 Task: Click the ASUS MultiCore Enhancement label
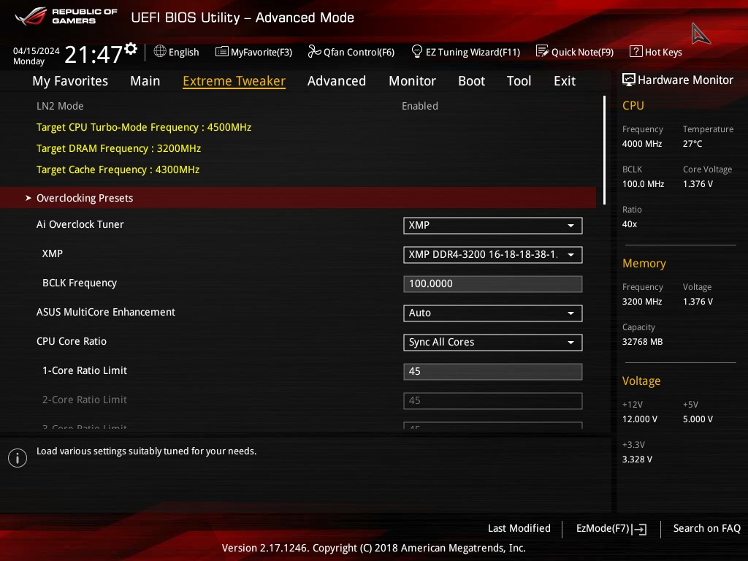coord(106,312)
